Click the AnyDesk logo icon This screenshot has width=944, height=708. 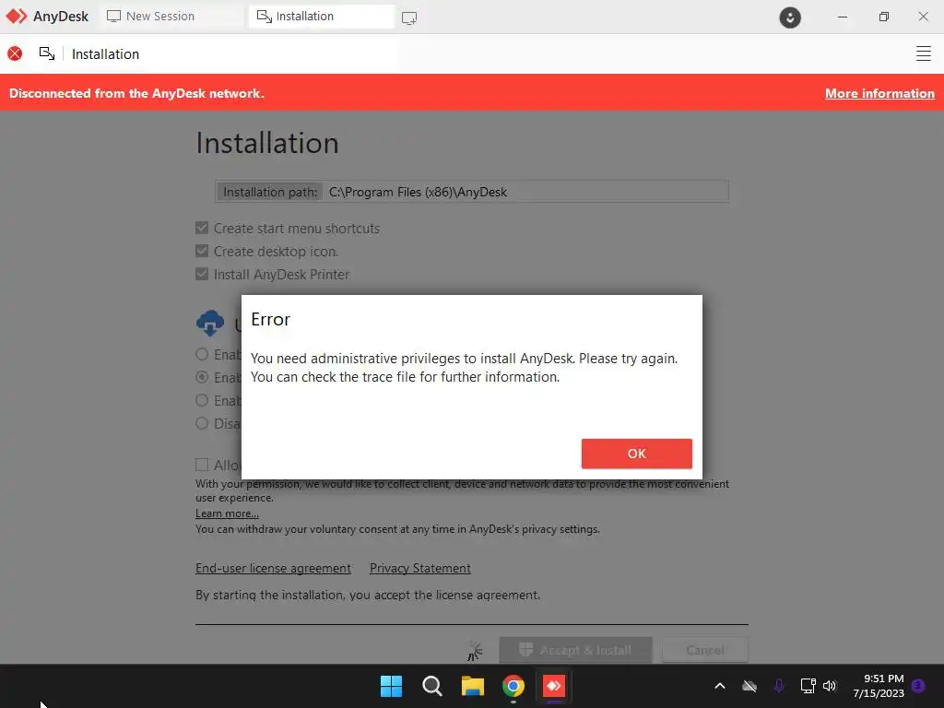[17, 17]
